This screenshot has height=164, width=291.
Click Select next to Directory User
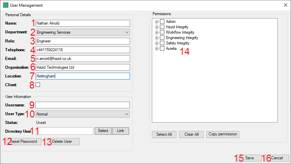click(103, 131)
